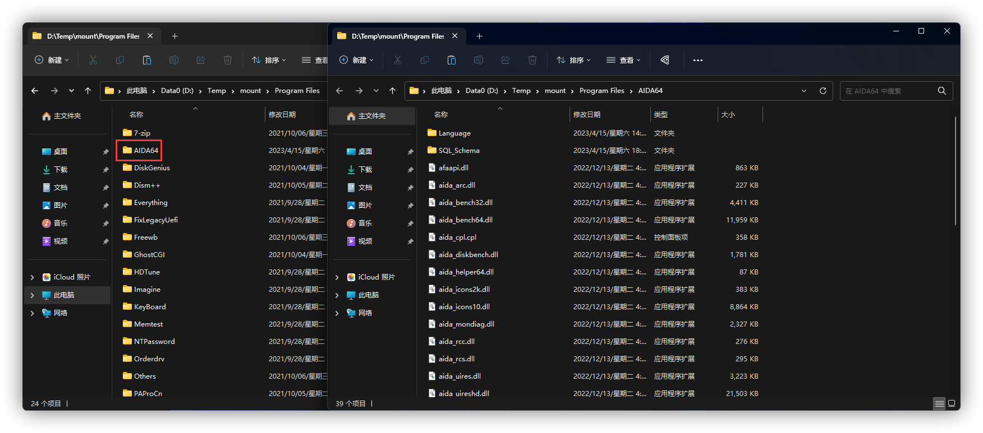
Task: Open the 查看 view dropdown in the AIDA64 window
Action: click(x=623, y=60)
